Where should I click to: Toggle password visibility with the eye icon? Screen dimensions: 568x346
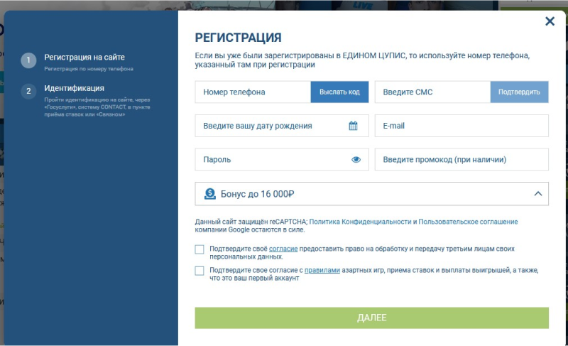[356, 160]
